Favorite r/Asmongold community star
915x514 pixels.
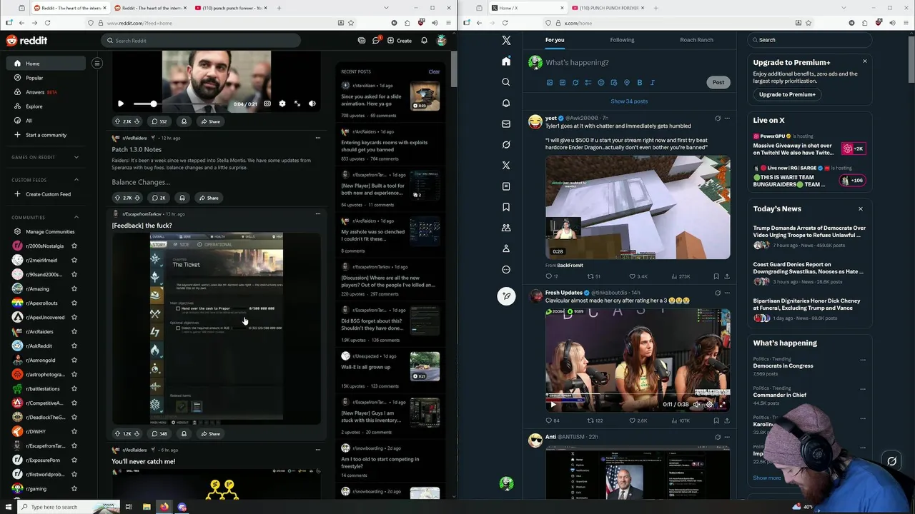click(74, 361)
